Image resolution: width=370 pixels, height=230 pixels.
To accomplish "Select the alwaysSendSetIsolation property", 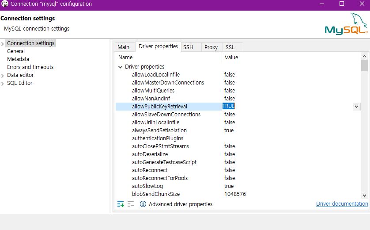I will (159, 130).
